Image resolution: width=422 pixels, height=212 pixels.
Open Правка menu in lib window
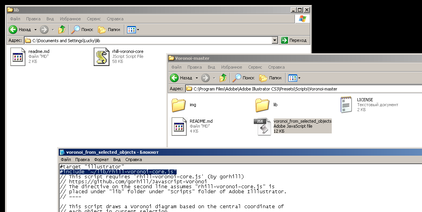point(33,19)
